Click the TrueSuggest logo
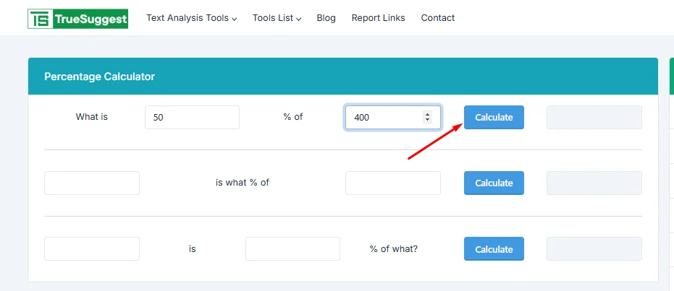Viewport: 674px width, 291px height. [x=77, y=18]
